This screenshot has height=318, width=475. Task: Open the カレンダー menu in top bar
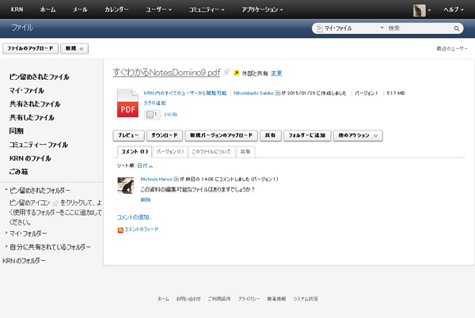pos(117,9)
